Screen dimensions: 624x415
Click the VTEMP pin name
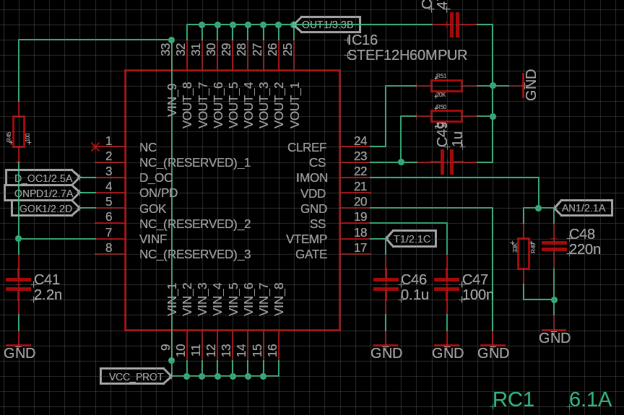coord(306,239)
